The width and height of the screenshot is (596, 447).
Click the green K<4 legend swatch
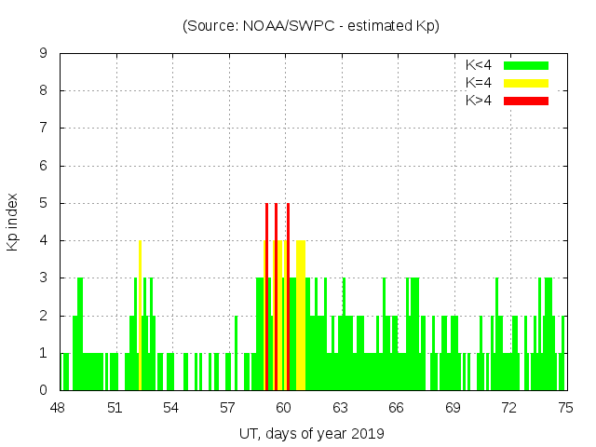526,65
